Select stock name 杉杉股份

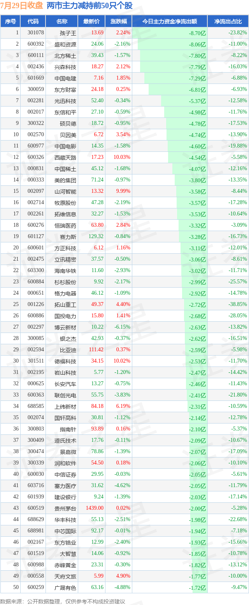(x=65, y=282)
